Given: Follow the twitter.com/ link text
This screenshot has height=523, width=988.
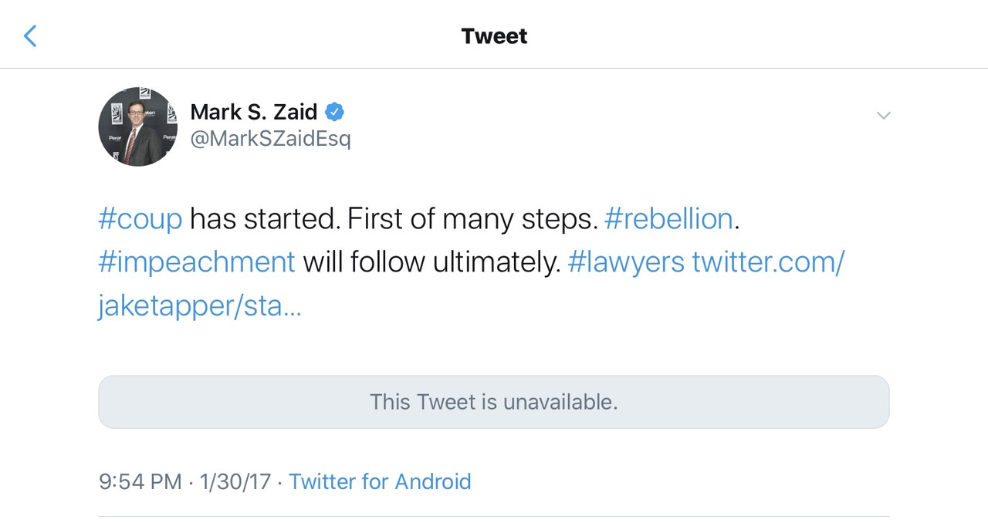Looking at the screenshot, I should coord(768,262).
